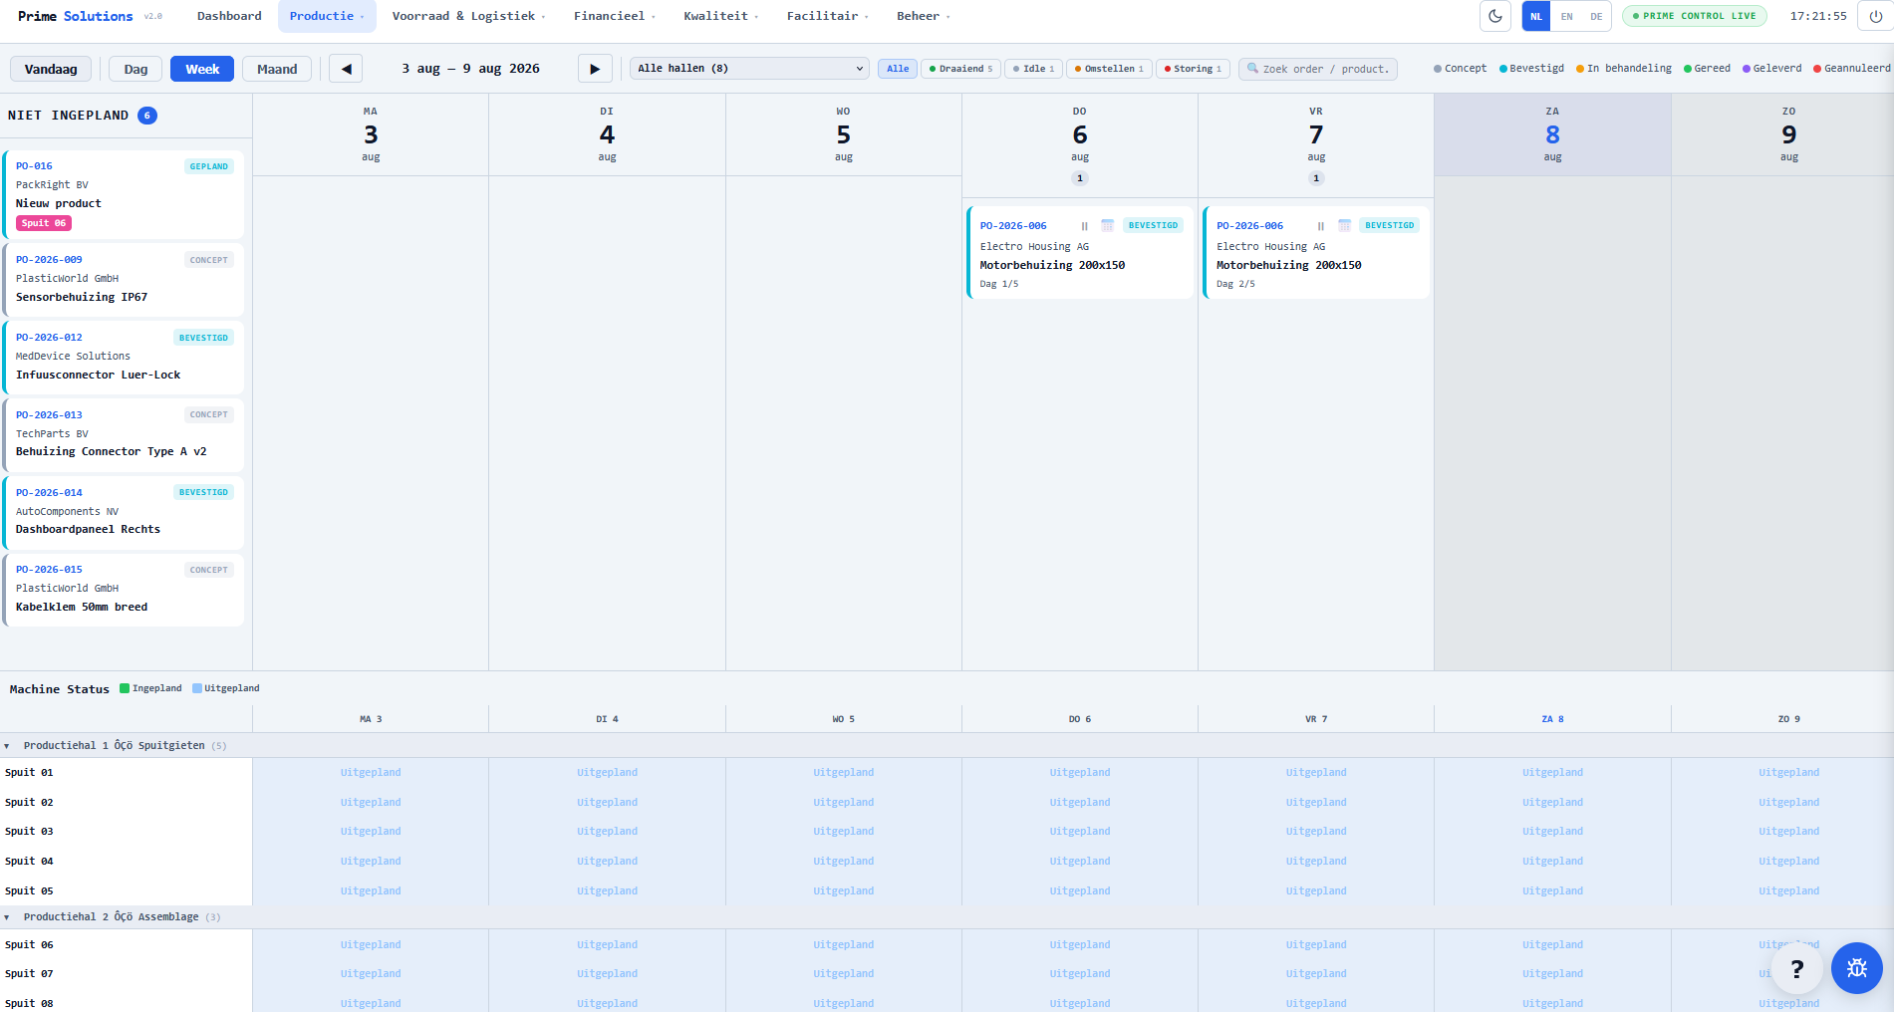Select the Monday 3 aug day header
Viewport: 1894px width, 1012px height.
(371, 135)
